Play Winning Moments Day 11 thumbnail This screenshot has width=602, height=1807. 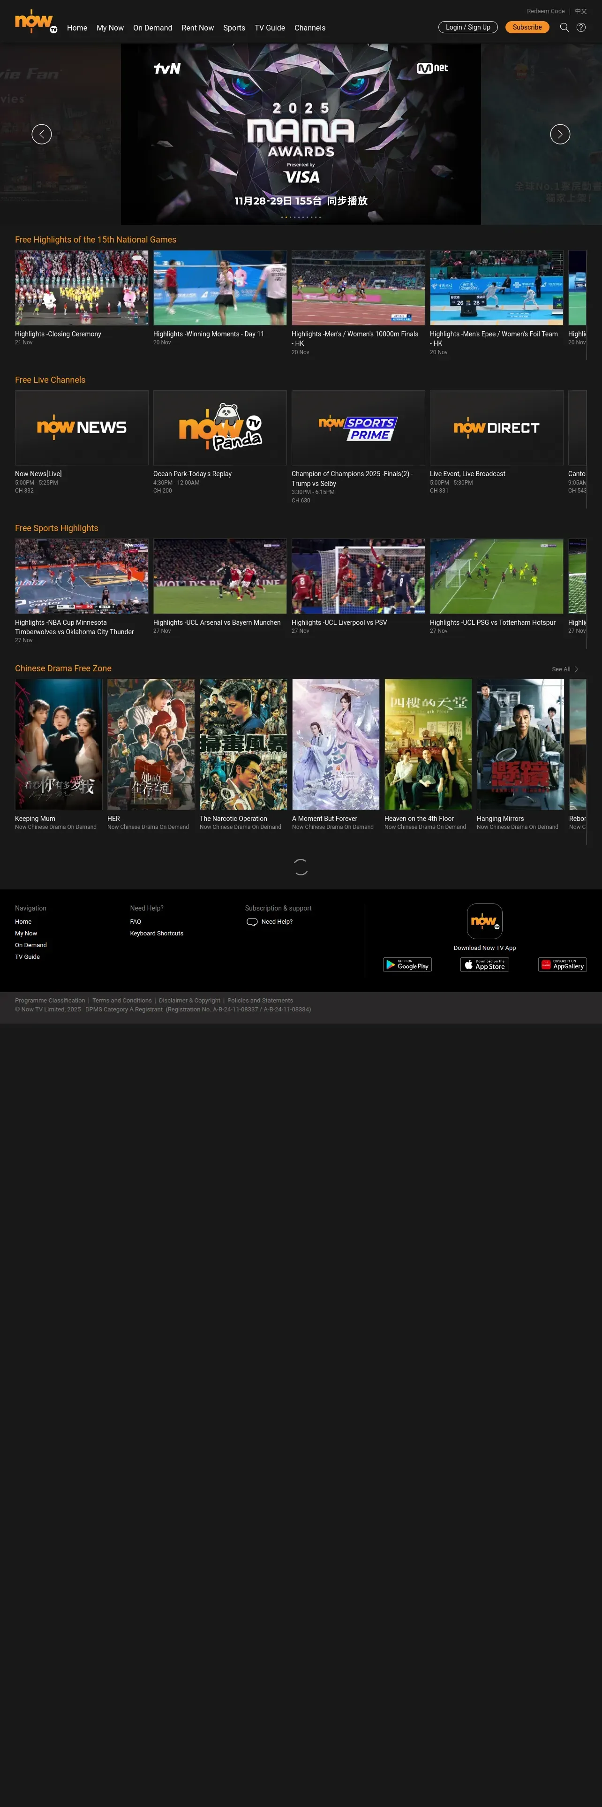click(220, 288)
